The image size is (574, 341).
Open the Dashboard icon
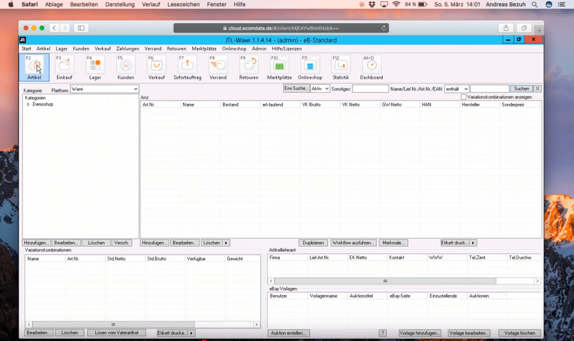coord(371,65)
